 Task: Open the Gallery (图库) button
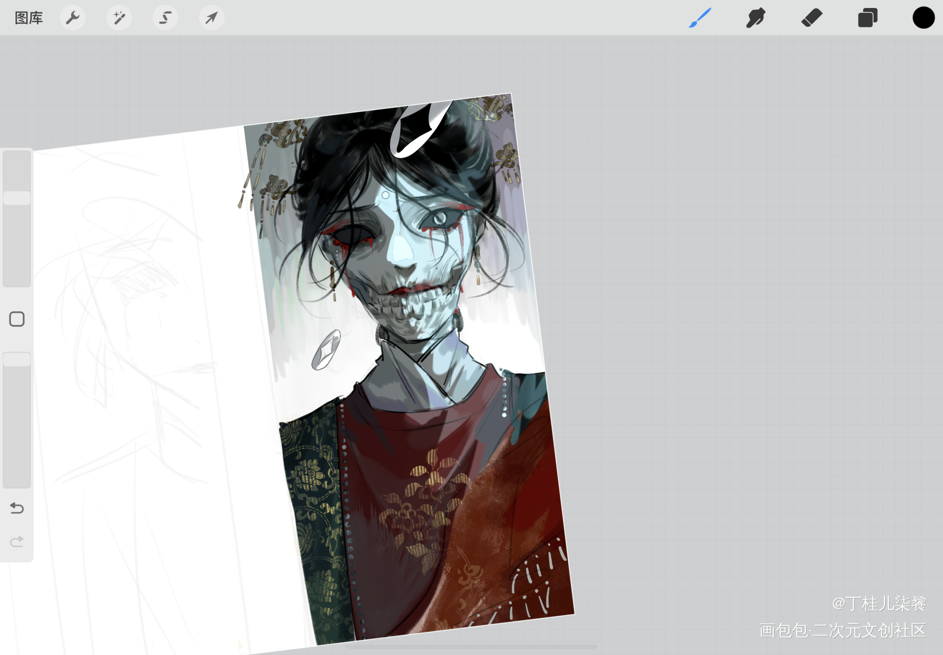pyautogui.click(x=29, y=18)
